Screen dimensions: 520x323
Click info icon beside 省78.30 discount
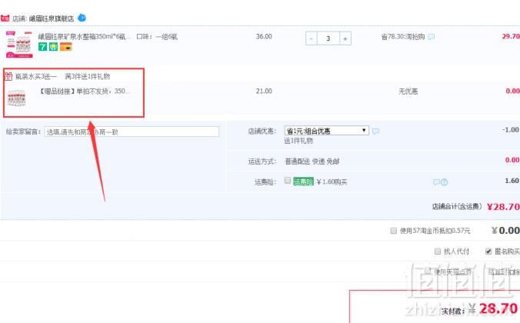click(431, 37)
